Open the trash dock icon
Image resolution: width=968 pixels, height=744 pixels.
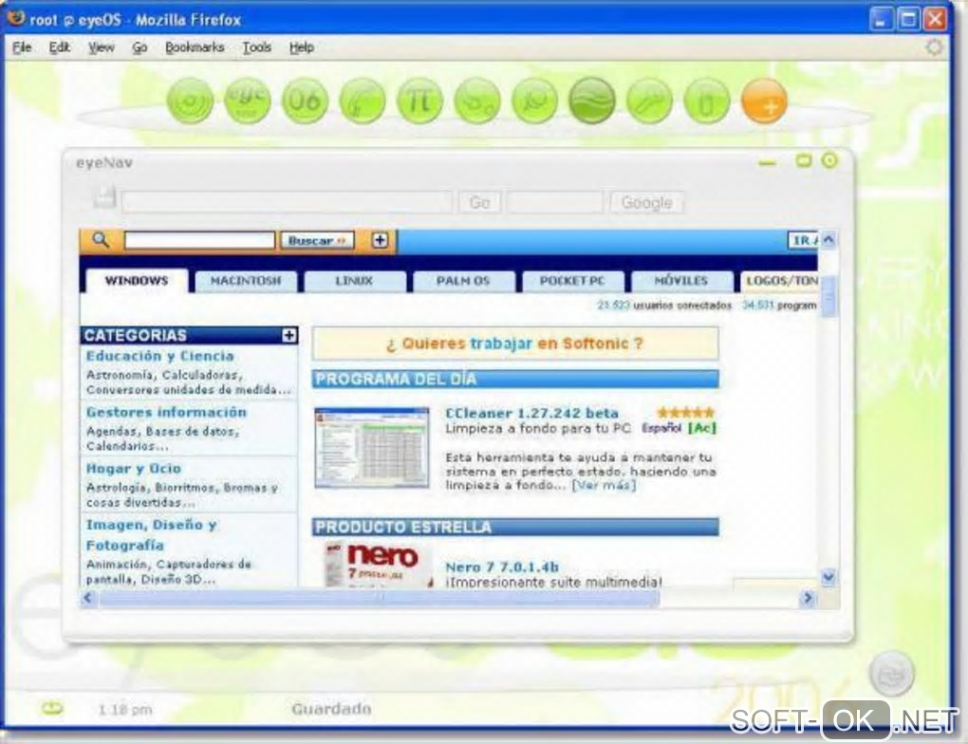pyautogui.click(x=707, y=101)
